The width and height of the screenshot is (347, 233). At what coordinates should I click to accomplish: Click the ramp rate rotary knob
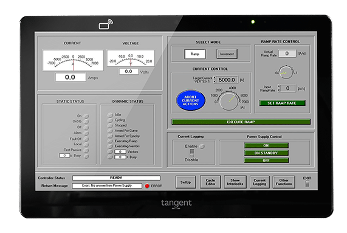pos(286,72)
